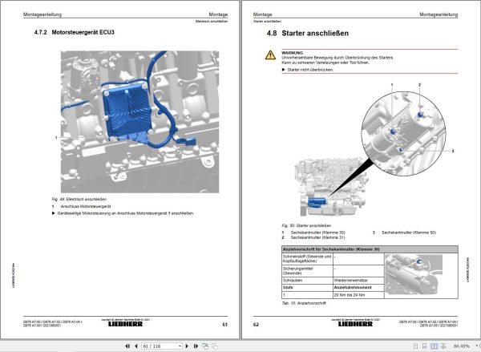Click caption 'Fig. 50: Starter anschließen'
The height and width of the screenshot is (352, 481).
[306, 225]
